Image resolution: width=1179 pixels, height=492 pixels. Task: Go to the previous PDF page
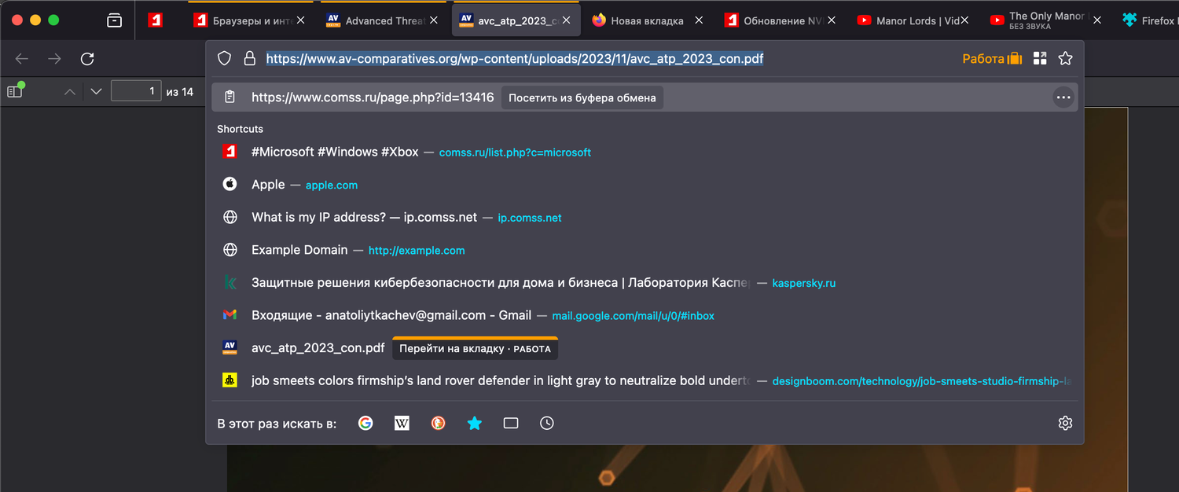70,92
